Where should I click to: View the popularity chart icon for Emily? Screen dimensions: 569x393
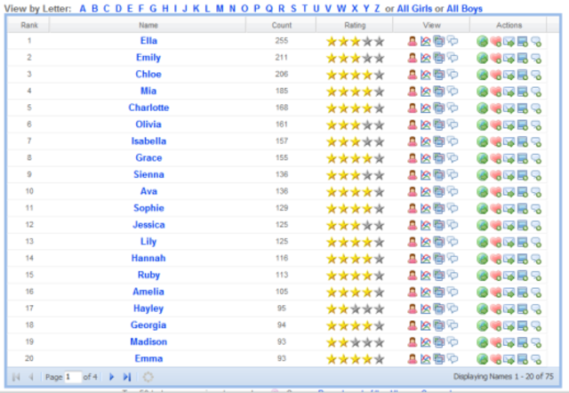point(425,58)
